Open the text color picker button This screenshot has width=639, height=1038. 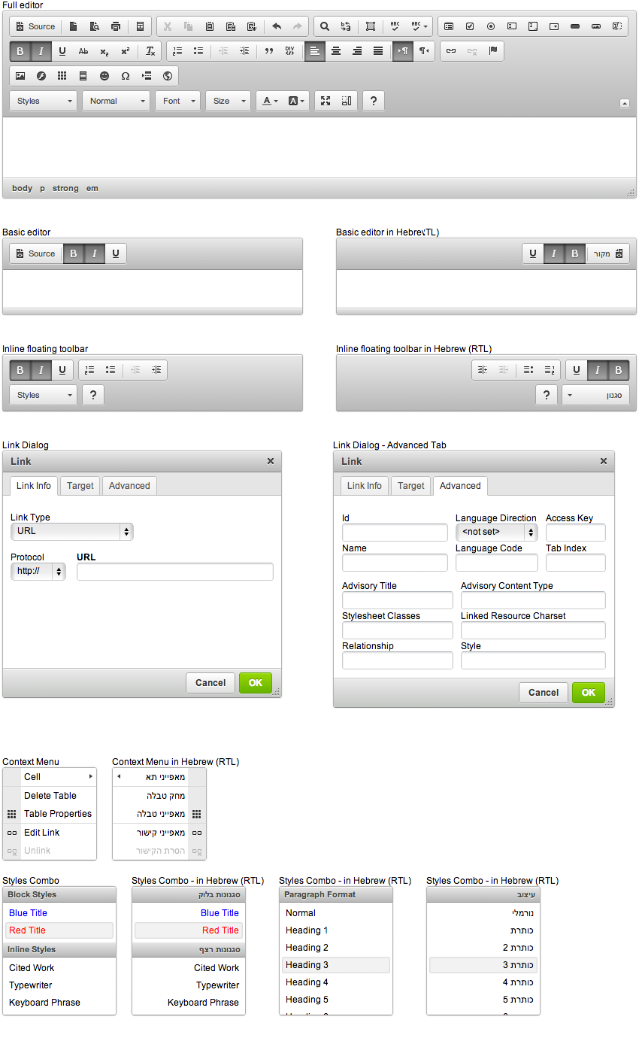[269, 101]
